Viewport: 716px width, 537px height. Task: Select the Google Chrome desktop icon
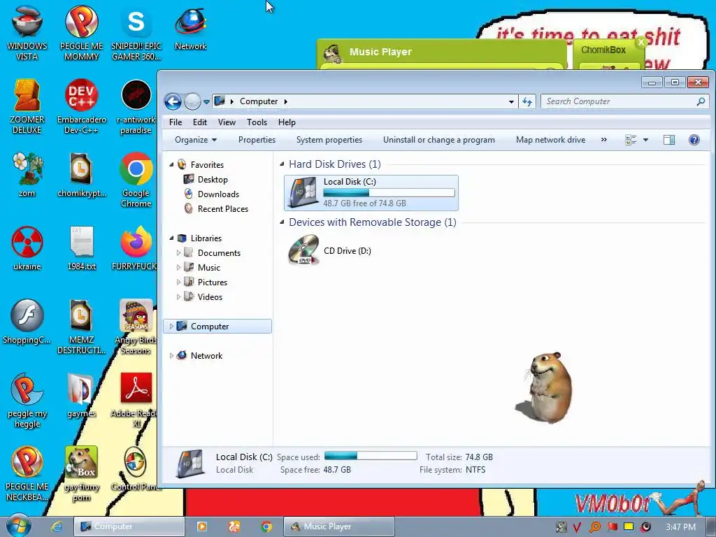(136, 180)
